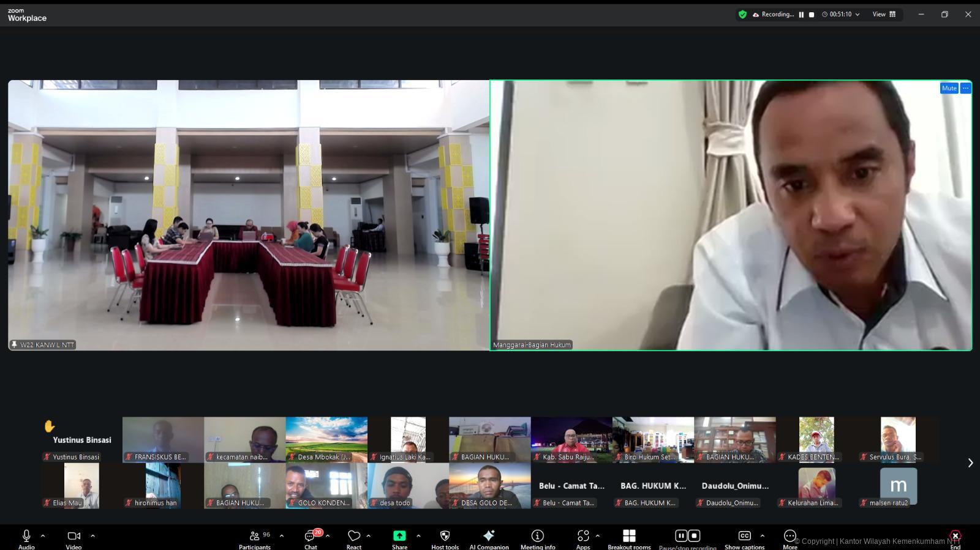Expand audio options arrow
This screenshot has height=550, width=980.
[x=43, y=536]
